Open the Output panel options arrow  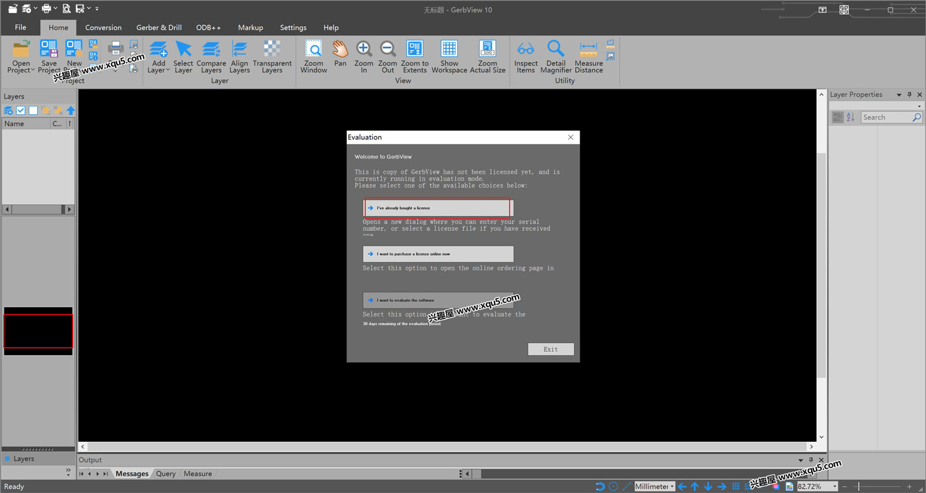point(801,460)
